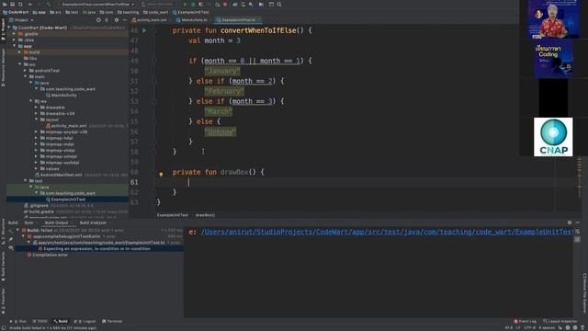The width and height of the screenshot is (588, 331).
Task: Click the Back navigation arrow in the toolbar
Action: tap(30, 4)
